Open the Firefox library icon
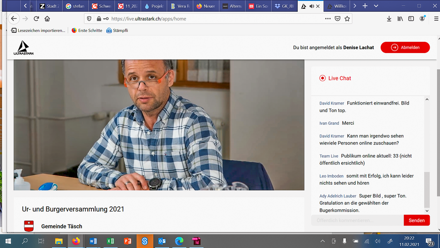The width and height of the screenshot is (440, 248). (400, 19)
